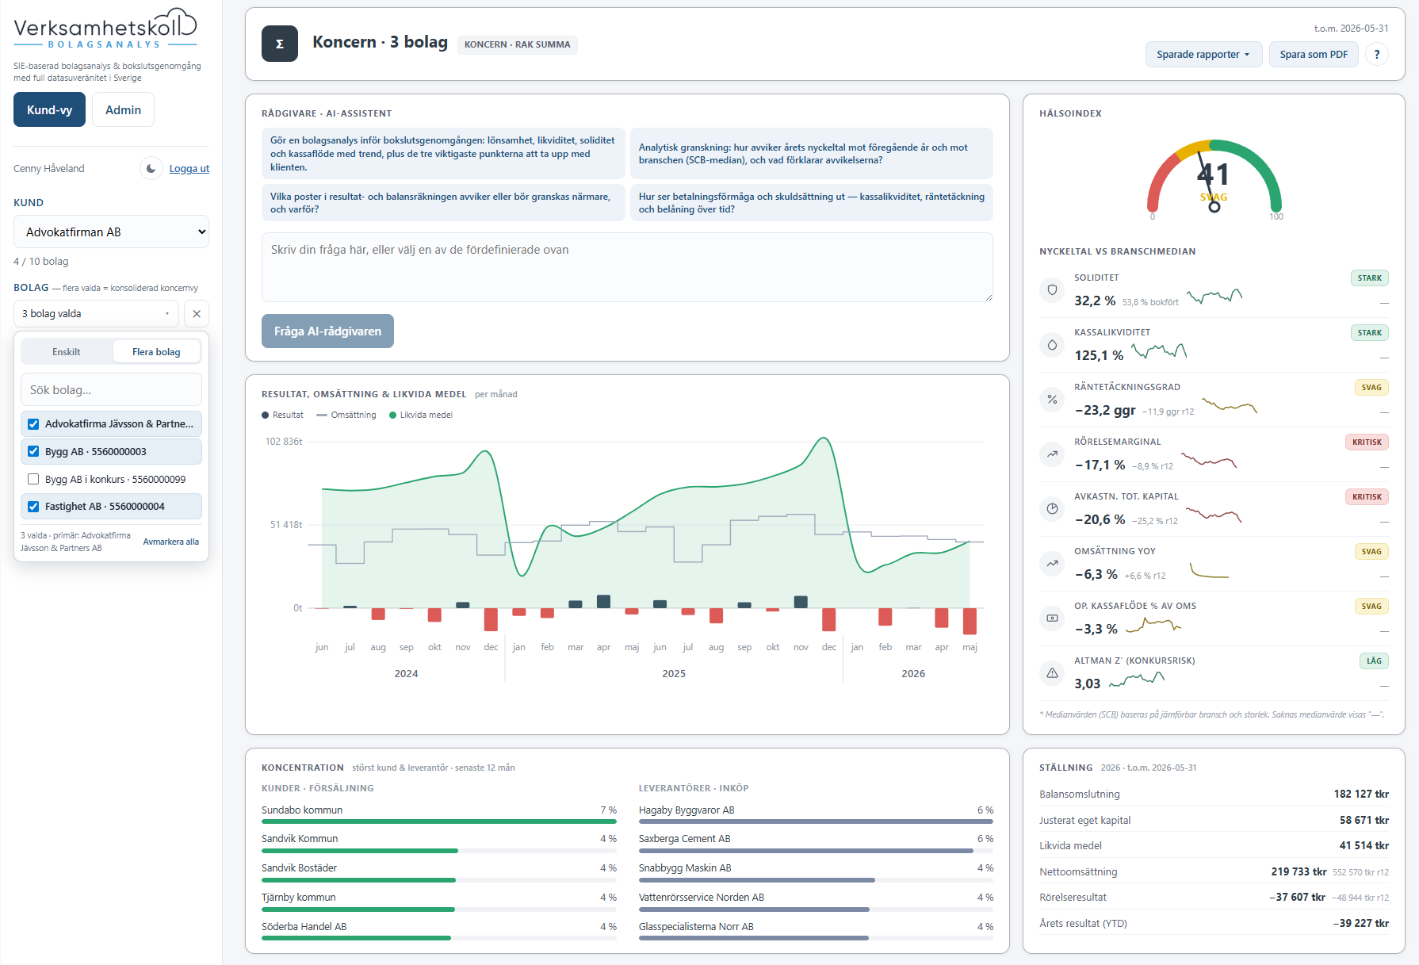
Task: Click the Altman Z warning triangle icon
Action: [x=1052, y=672]
